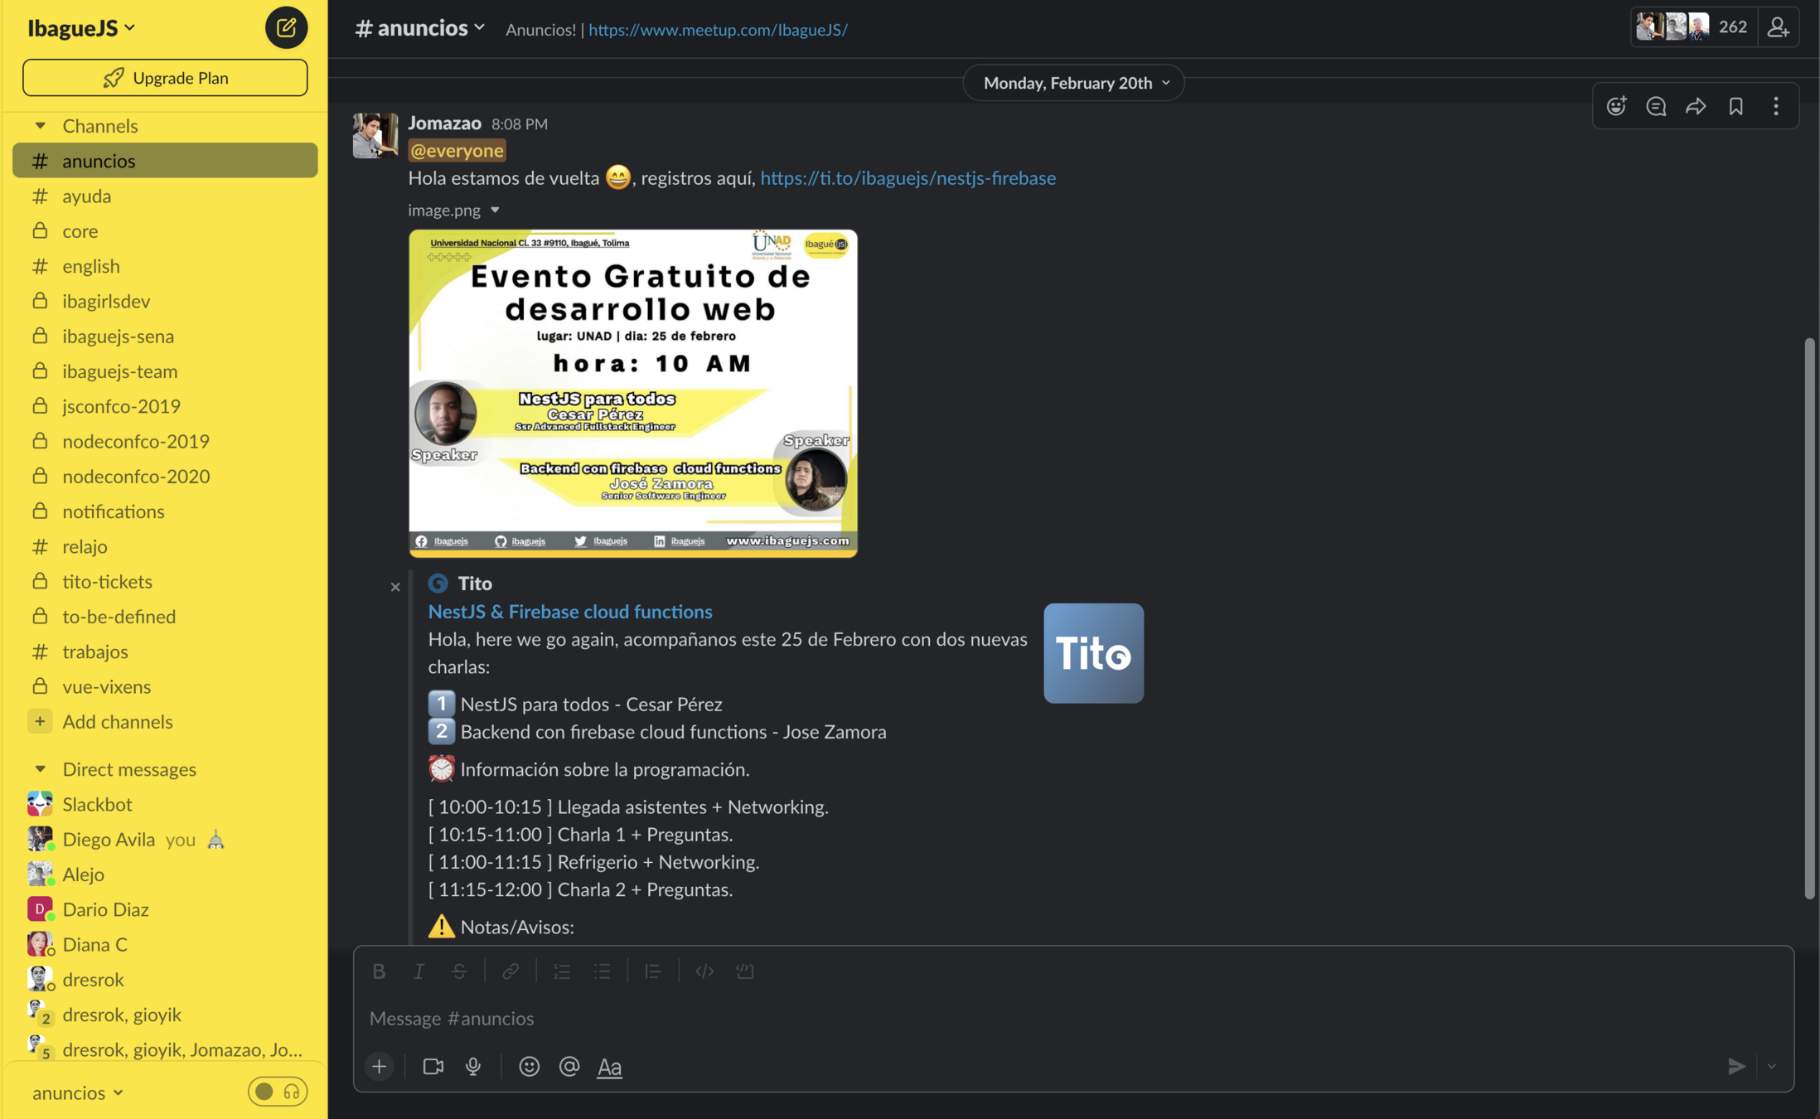Open the direct message with Slackbot
The image size is (1820, 1119).
pyautogui.click(x=97, y=804)
